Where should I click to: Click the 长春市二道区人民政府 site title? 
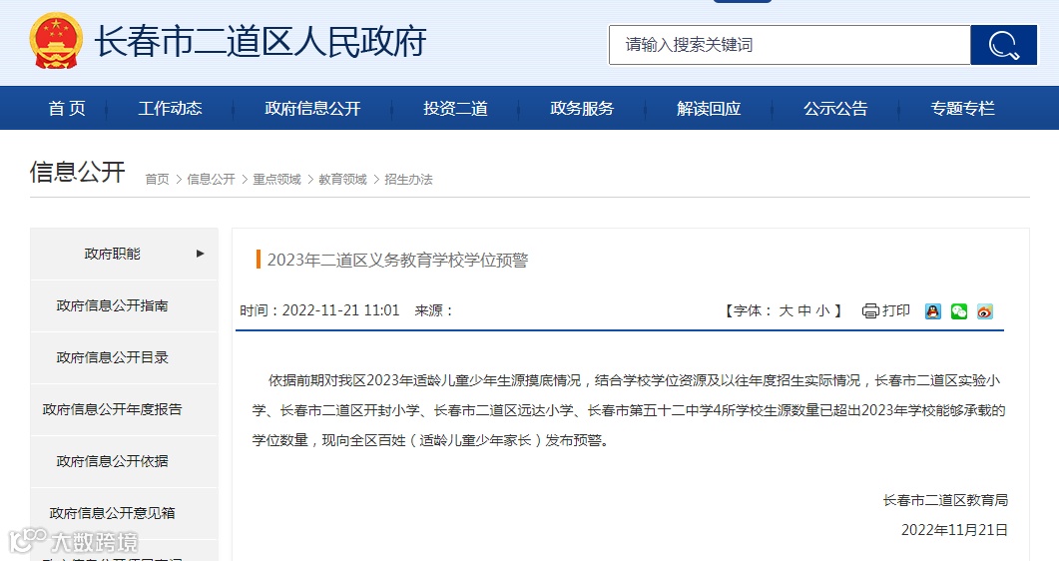point(261,42)
